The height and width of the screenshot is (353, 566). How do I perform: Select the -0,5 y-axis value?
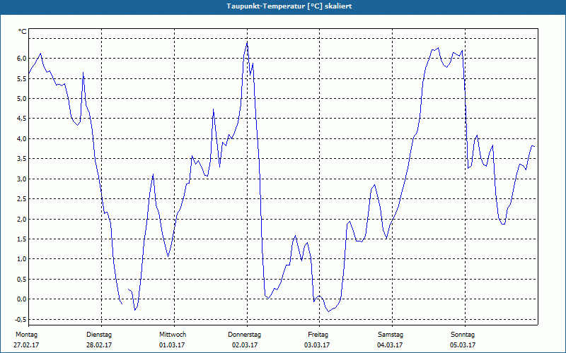21,320
